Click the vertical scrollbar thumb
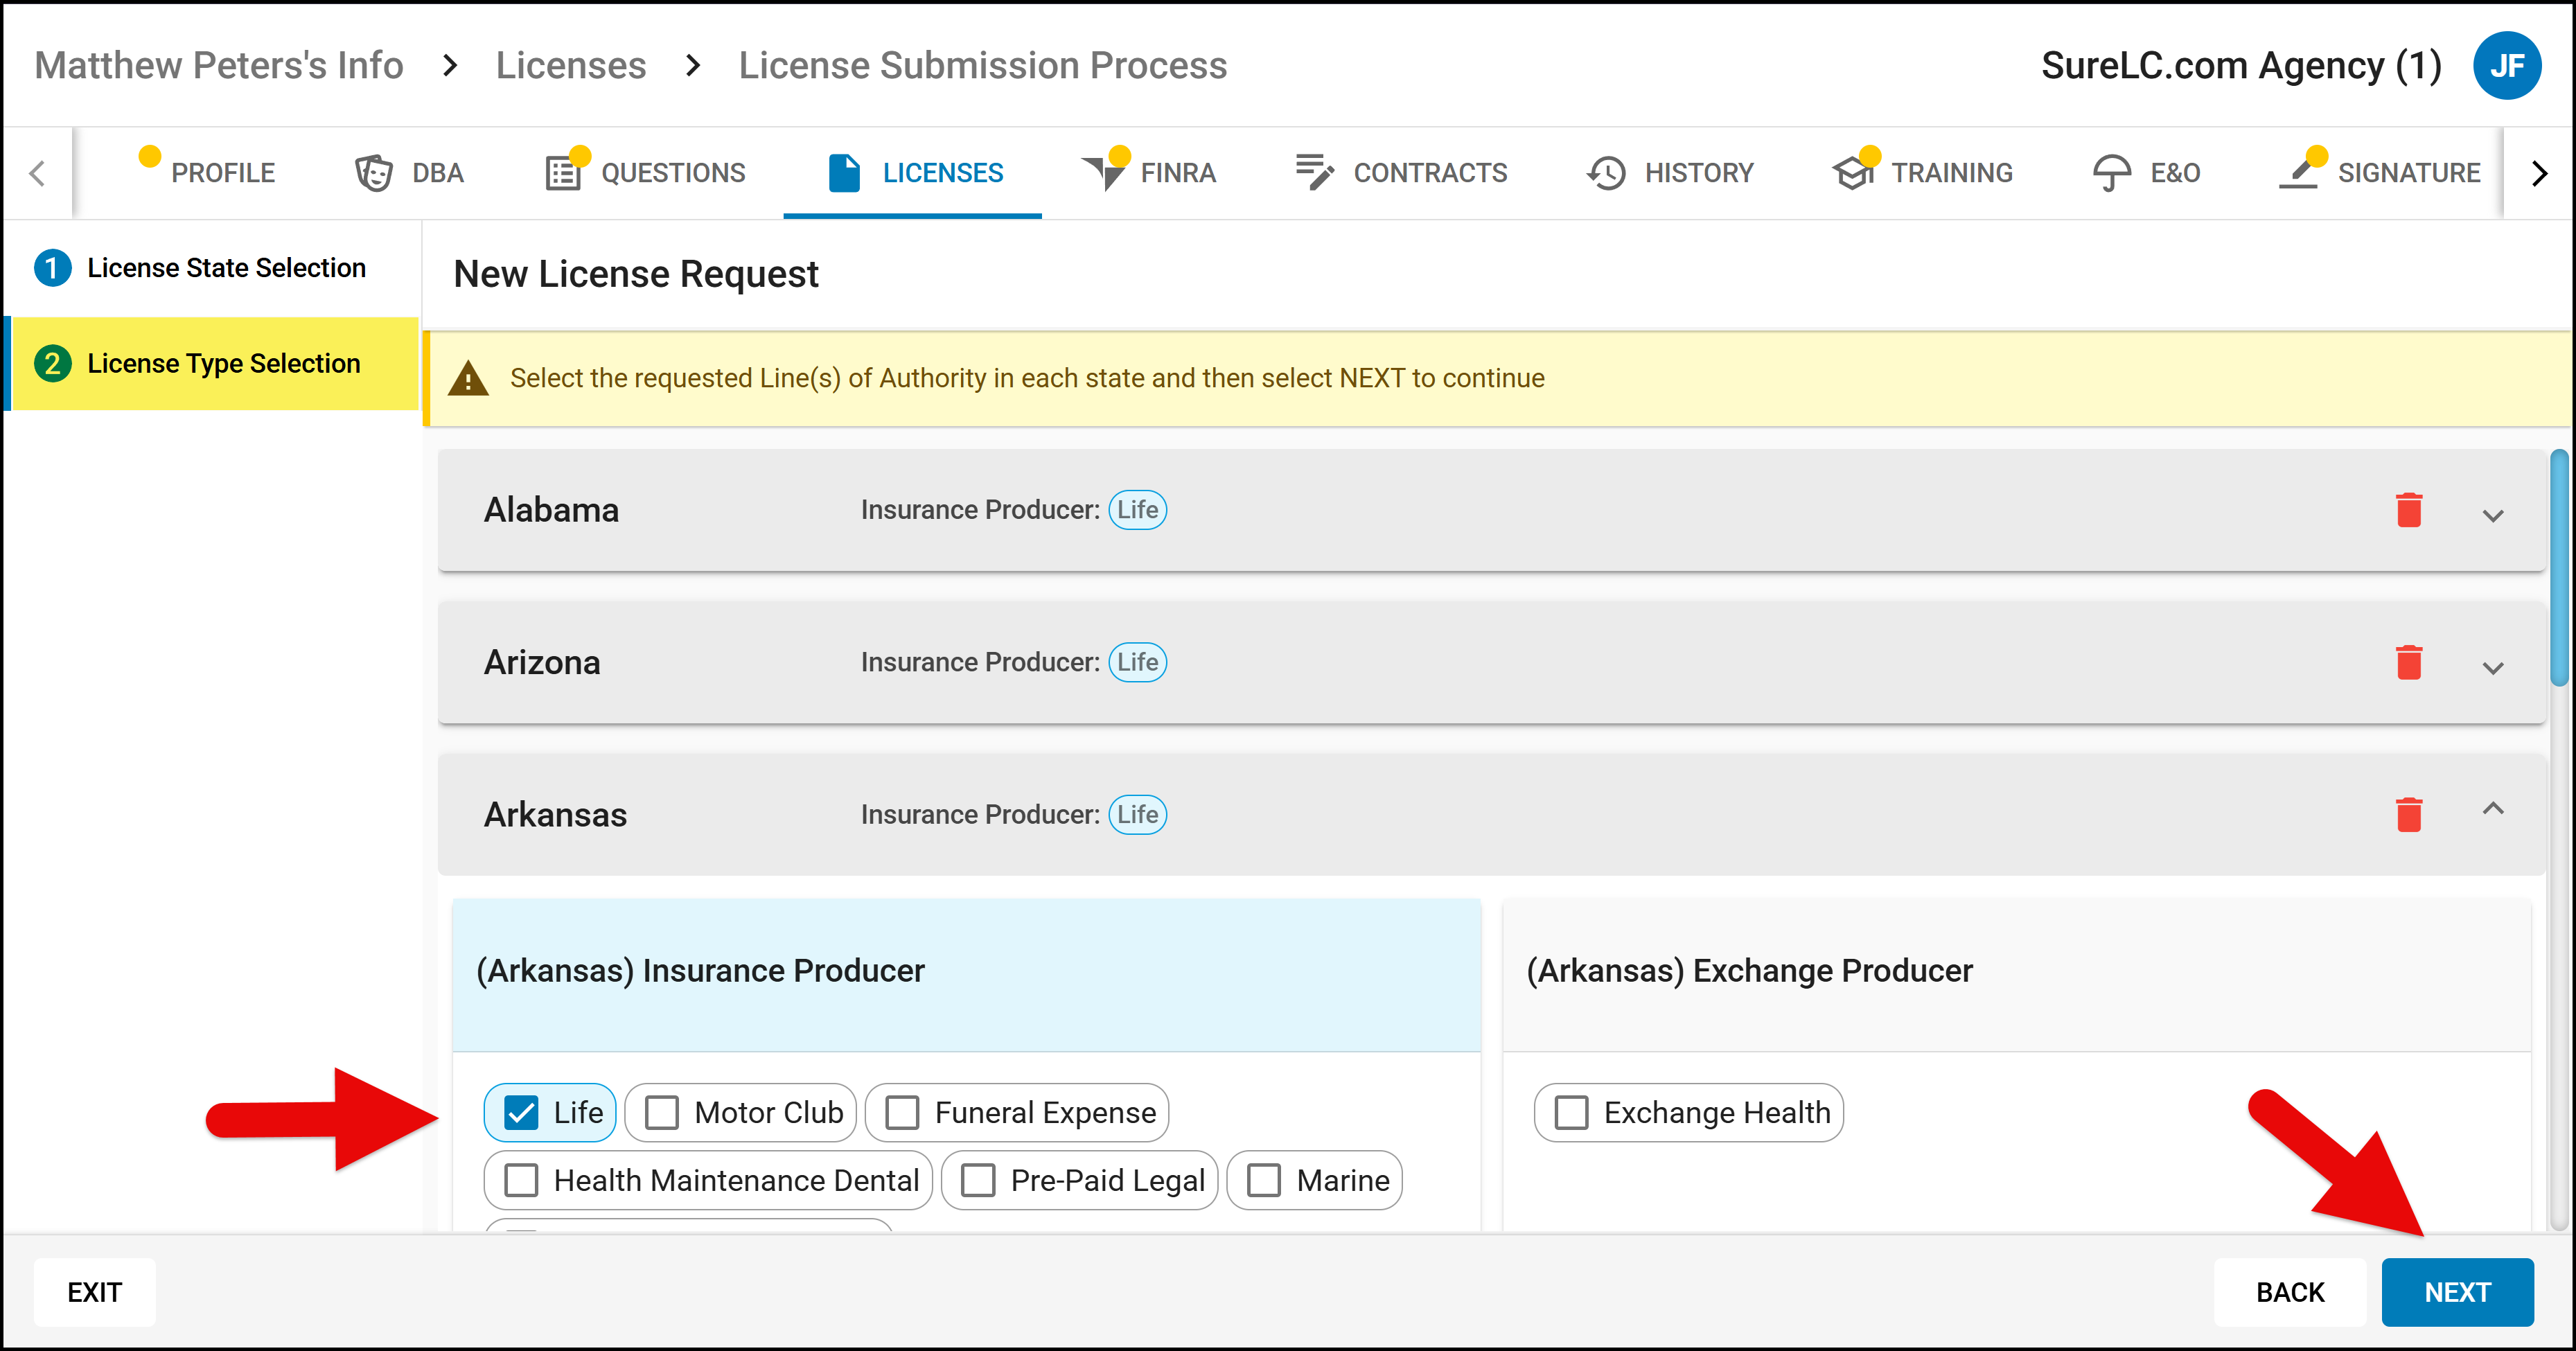This screenshot has width=2576, height=1351. [x=2559, y=568]
